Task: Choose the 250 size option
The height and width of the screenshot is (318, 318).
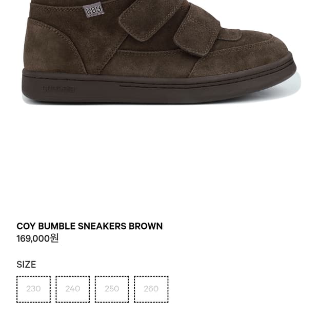Action: point(112,289)
